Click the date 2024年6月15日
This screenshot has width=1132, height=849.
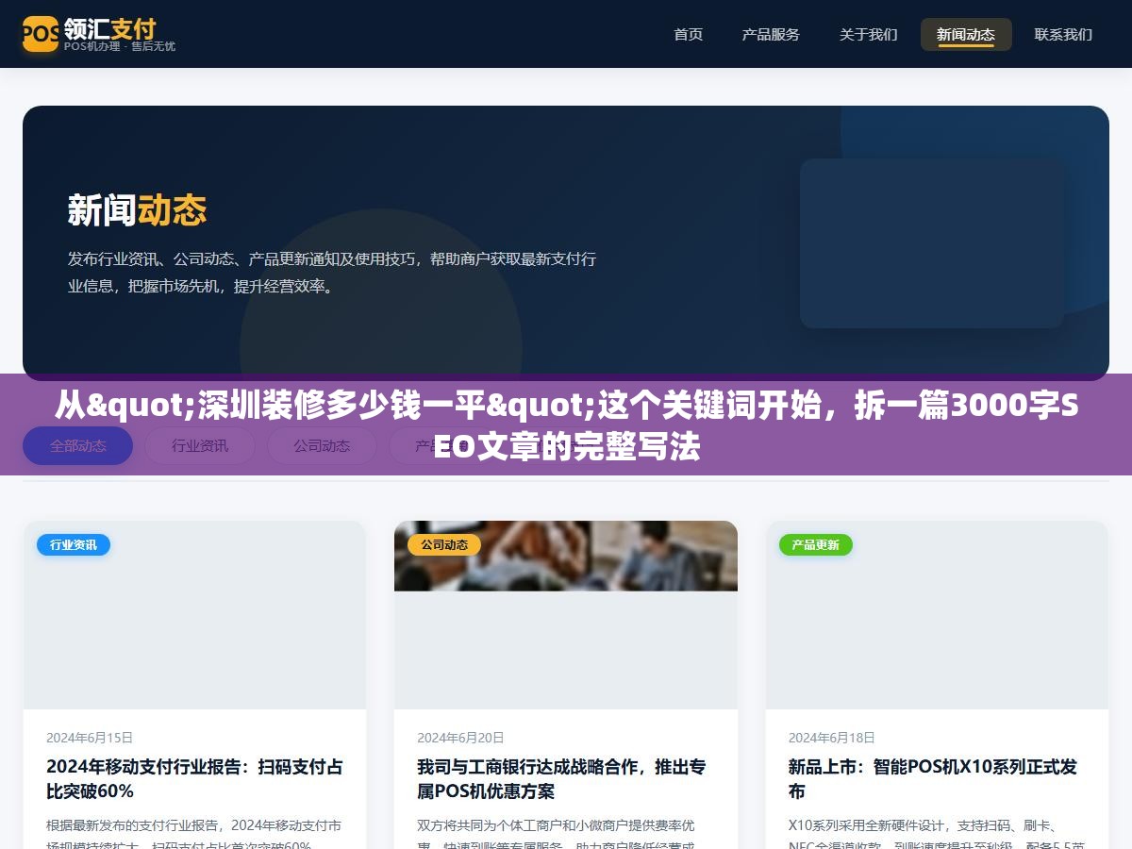click(90, 738)
